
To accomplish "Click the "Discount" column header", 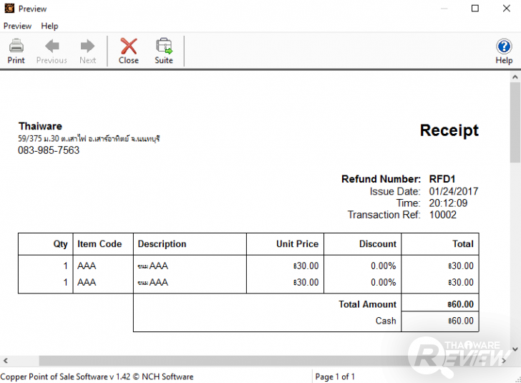I will click(x=378, y=244).
